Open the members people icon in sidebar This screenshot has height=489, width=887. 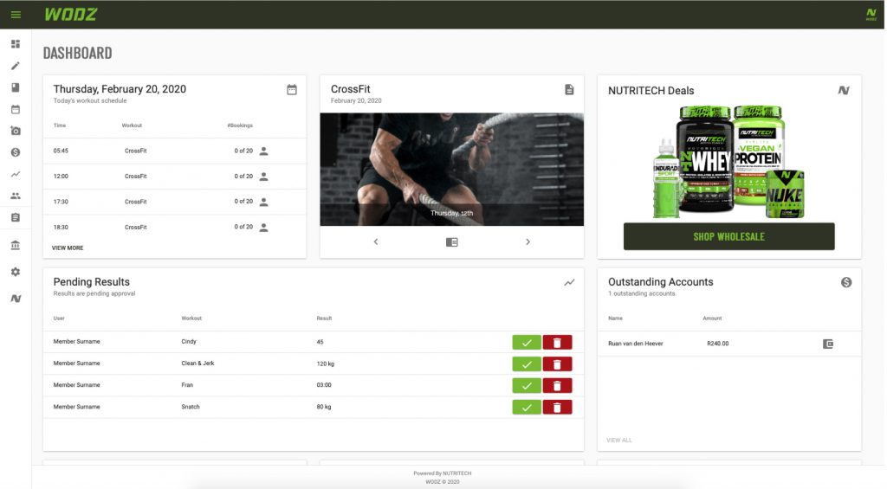click(x=16, y=196)
